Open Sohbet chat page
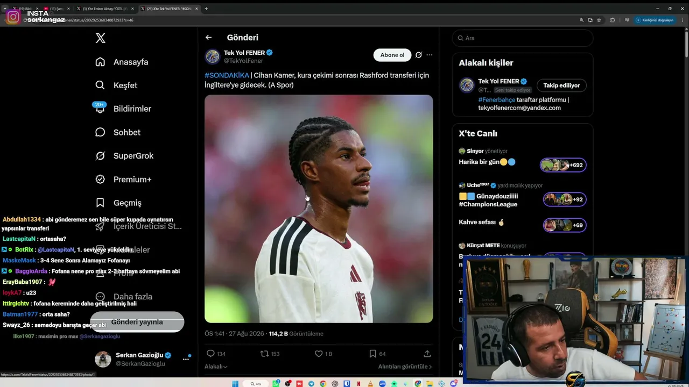The height and width of the screenshot is (387, 689). [x=117, y=132]
